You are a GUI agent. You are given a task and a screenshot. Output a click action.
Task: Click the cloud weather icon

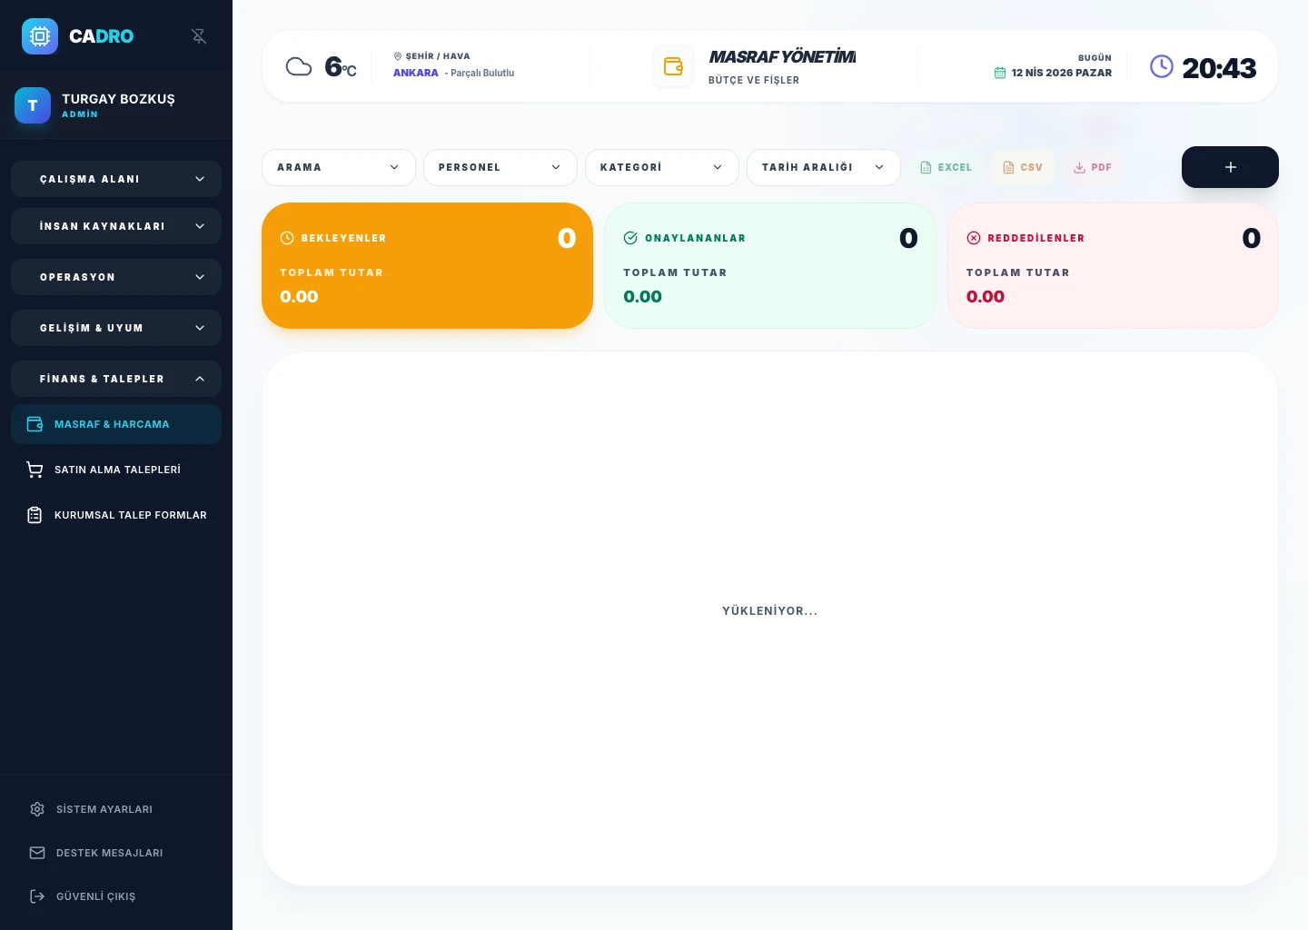click(299, 66)
